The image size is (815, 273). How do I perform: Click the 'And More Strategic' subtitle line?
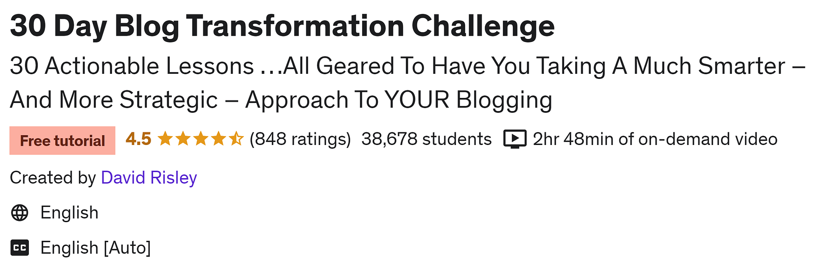click(281, 100)
